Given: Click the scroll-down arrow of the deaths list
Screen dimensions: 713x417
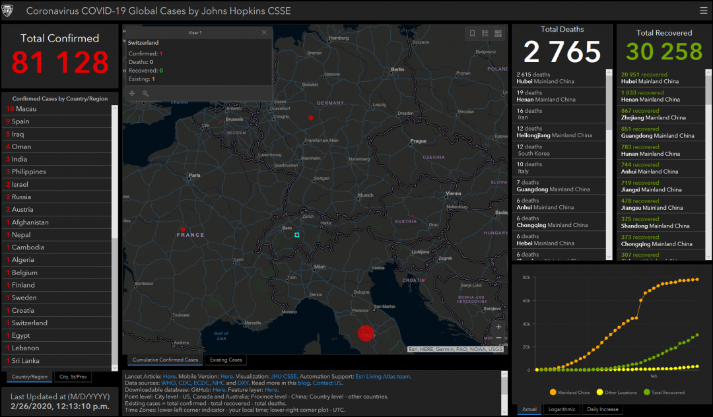Looking at the screenshot, I should click(609, 257).
